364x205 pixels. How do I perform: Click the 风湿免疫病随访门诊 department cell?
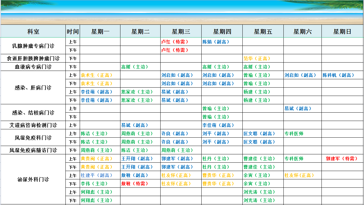click(33, 150)
